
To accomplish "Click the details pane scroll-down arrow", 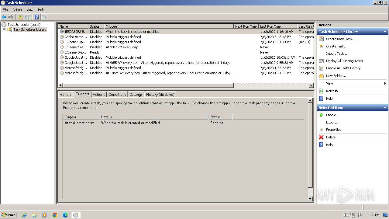I will 310,199.
